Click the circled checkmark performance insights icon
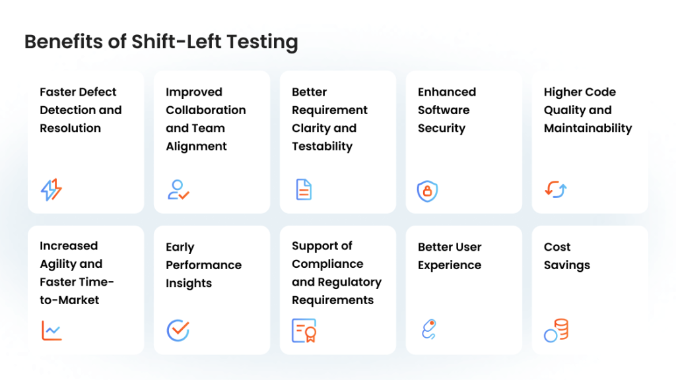 click(178, 331)
